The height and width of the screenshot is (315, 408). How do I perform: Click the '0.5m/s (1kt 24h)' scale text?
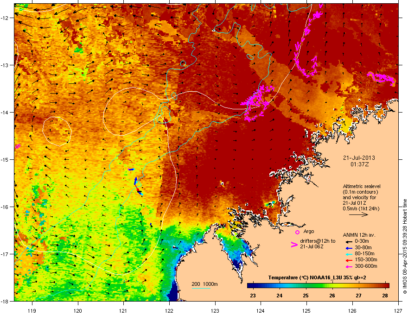tap(361, 209)
